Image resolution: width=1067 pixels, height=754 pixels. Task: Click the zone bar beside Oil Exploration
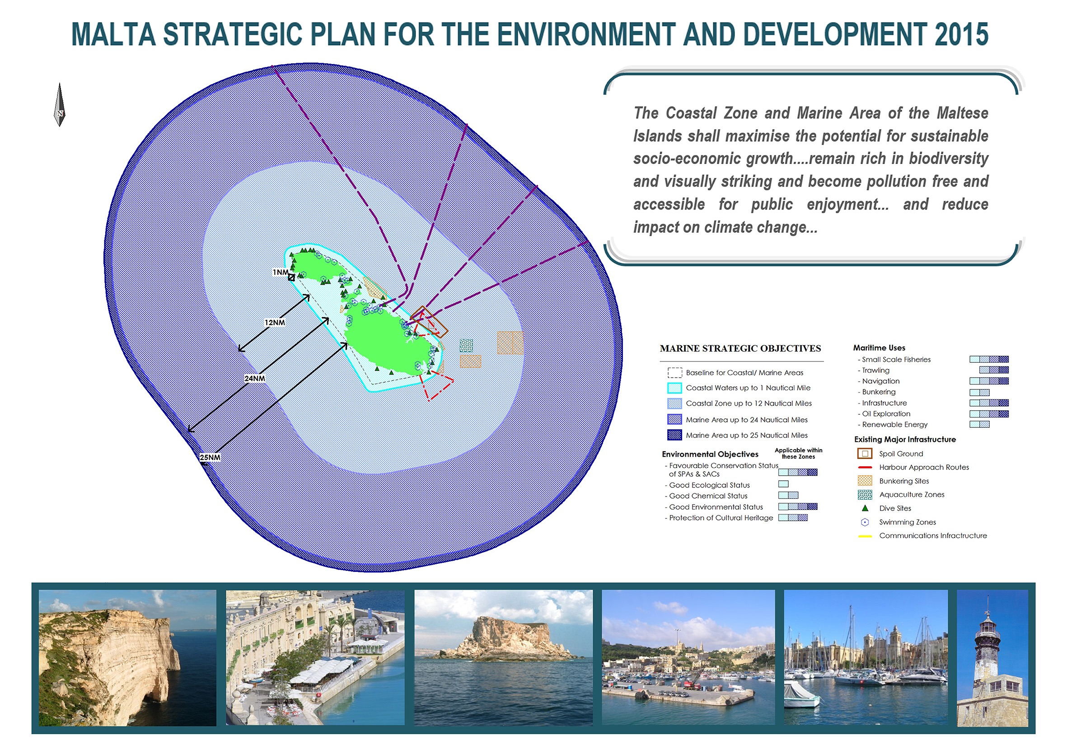coord(989,414)
